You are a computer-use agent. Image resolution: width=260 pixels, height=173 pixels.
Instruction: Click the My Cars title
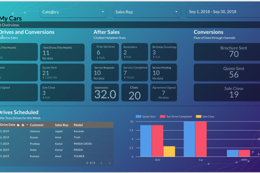point(11,18)
